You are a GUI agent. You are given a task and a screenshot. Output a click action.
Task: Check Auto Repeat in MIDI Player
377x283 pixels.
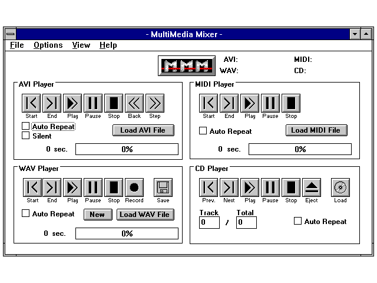tap(203, 131)
